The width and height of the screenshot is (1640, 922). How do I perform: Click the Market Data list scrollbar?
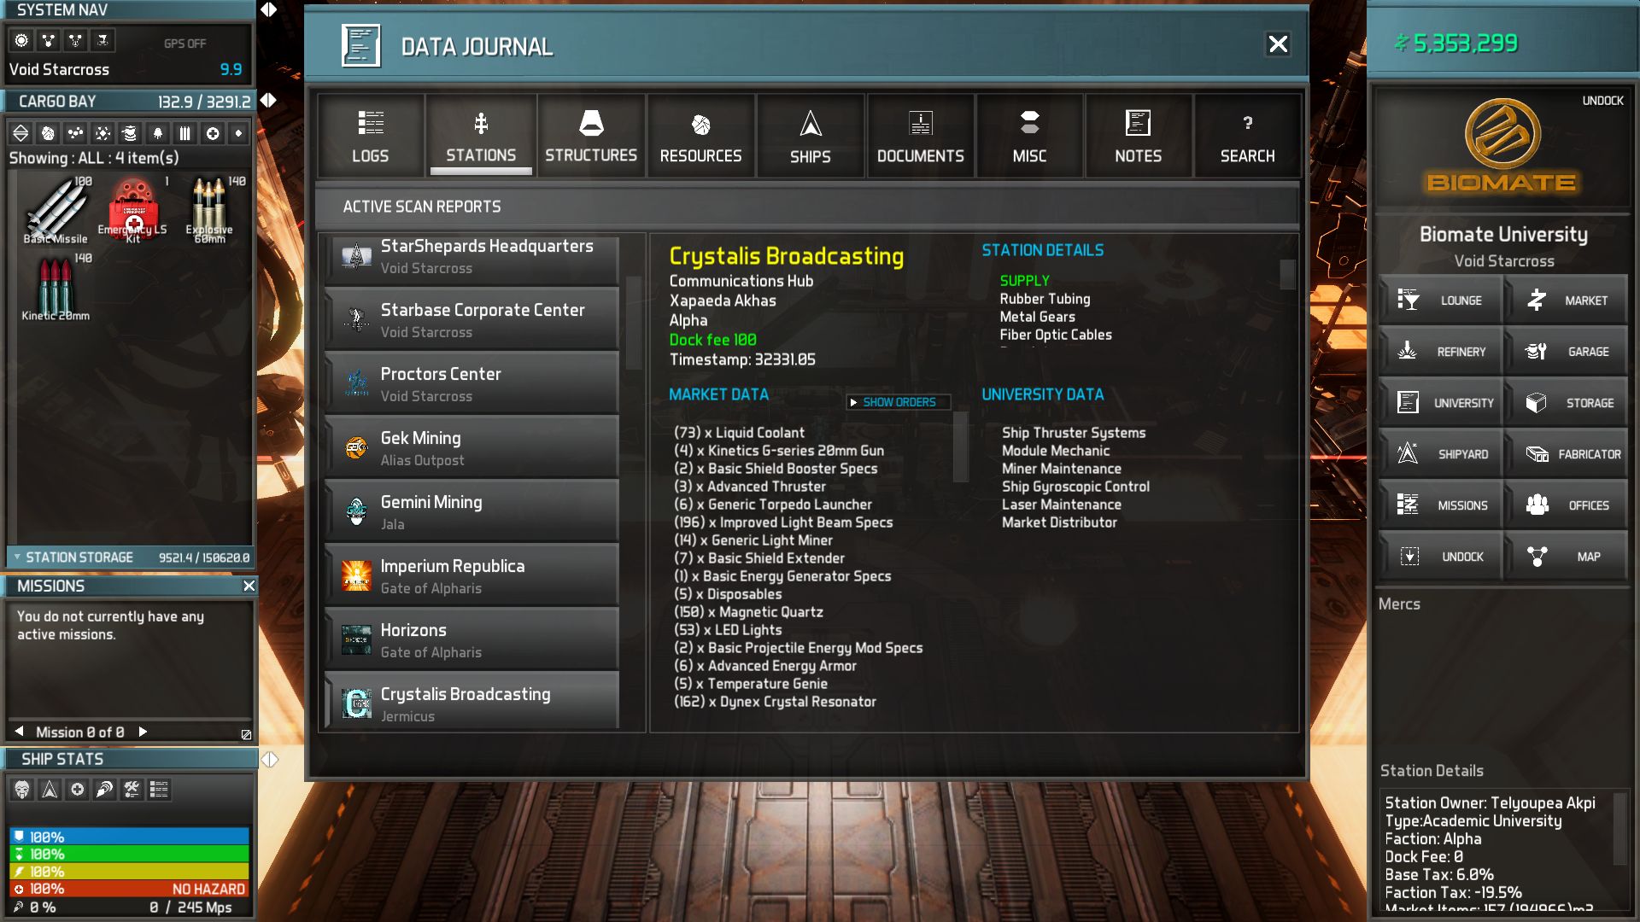point(960,446)
